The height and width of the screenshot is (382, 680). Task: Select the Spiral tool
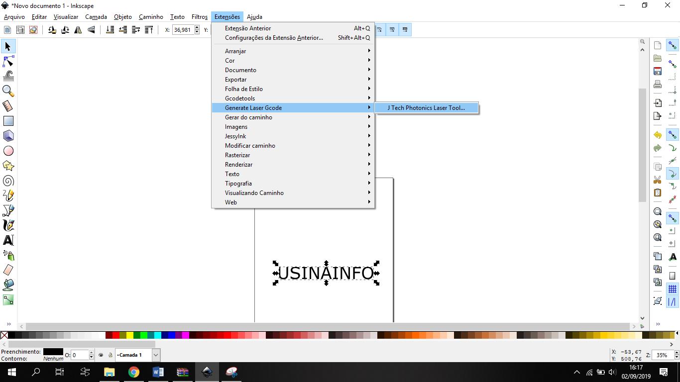click(8, 181)
